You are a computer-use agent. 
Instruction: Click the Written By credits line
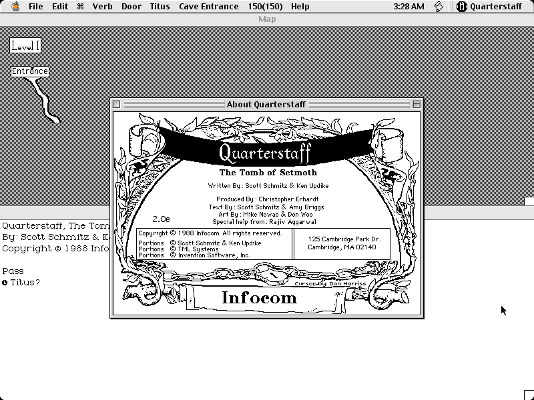coord(268,186)
